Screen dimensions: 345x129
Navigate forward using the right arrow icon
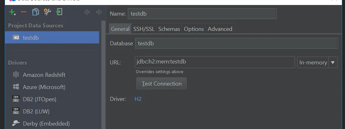[x=99, y=12]
